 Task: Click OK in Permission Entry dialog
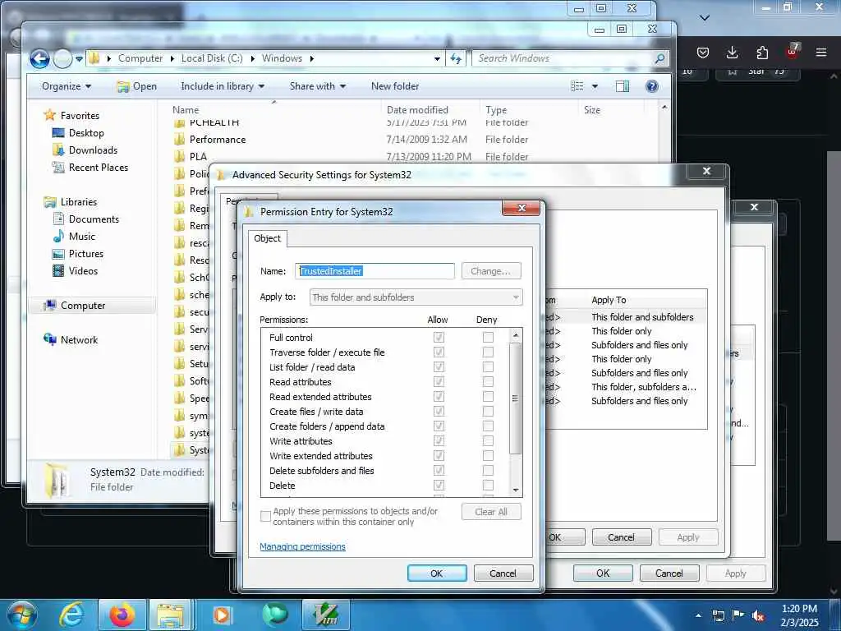(x=437, y=573)
